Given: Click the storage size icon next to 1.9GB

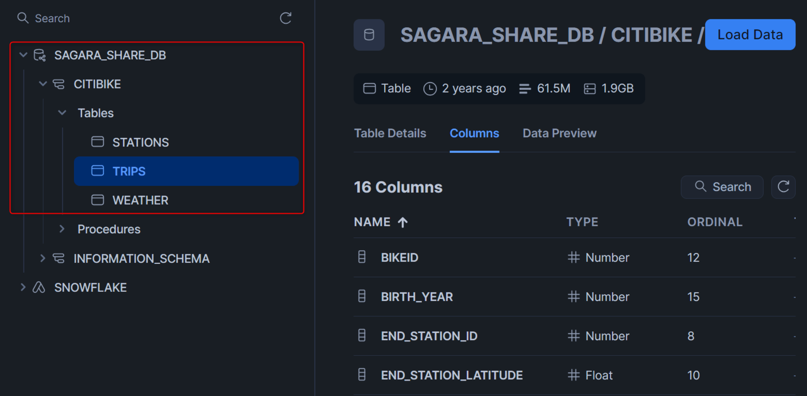Looking at the screenshot, I should click(590, 89).
